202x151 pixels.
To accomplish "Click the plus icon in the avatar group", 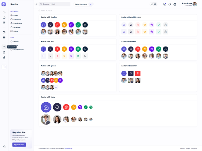I will click(56, 87).
